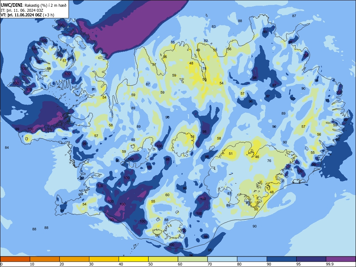Click the '95' tick label on the color scale
This screenshot has height=267, width=356.
[298, 264]
